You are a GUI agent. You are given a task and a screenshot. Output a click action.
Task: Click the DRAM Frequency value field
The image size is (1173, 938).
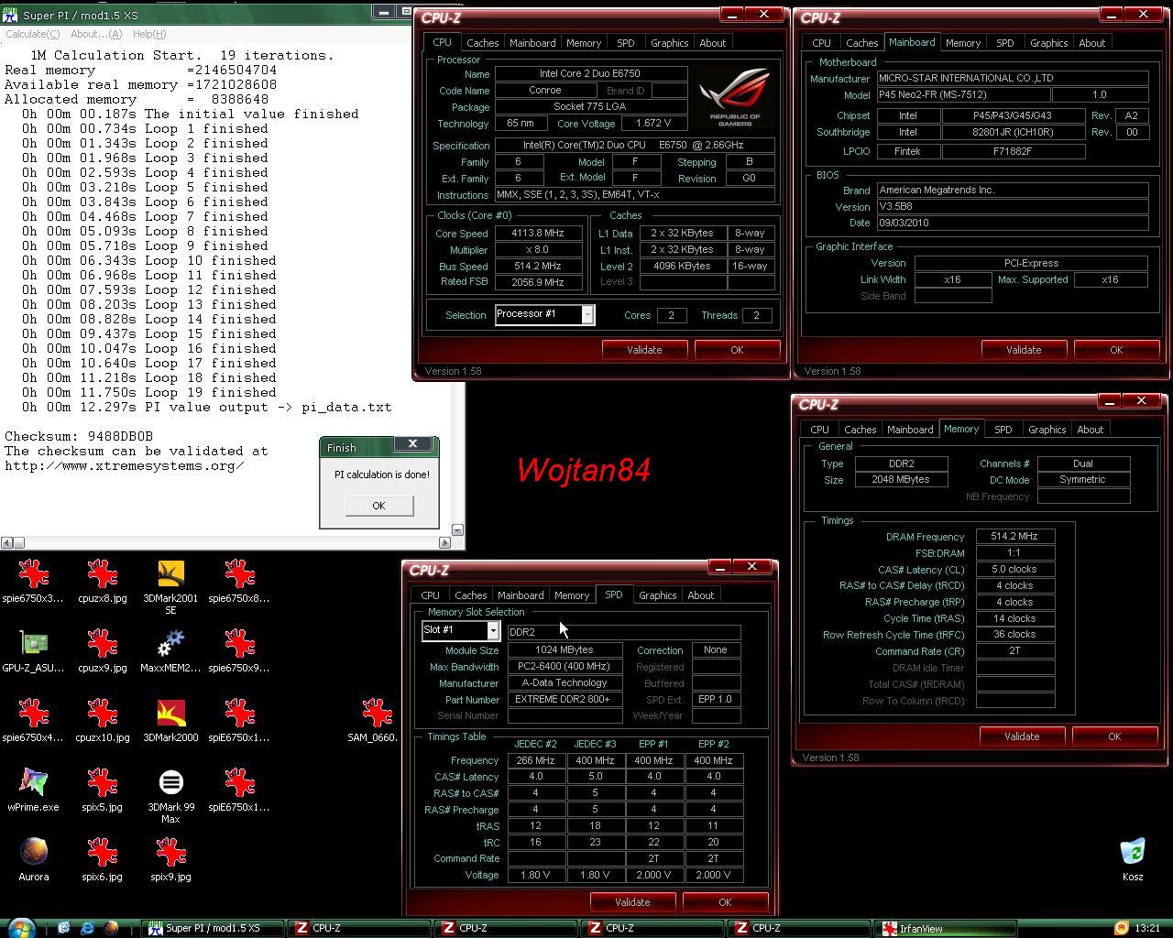(x=1015, y=537)
